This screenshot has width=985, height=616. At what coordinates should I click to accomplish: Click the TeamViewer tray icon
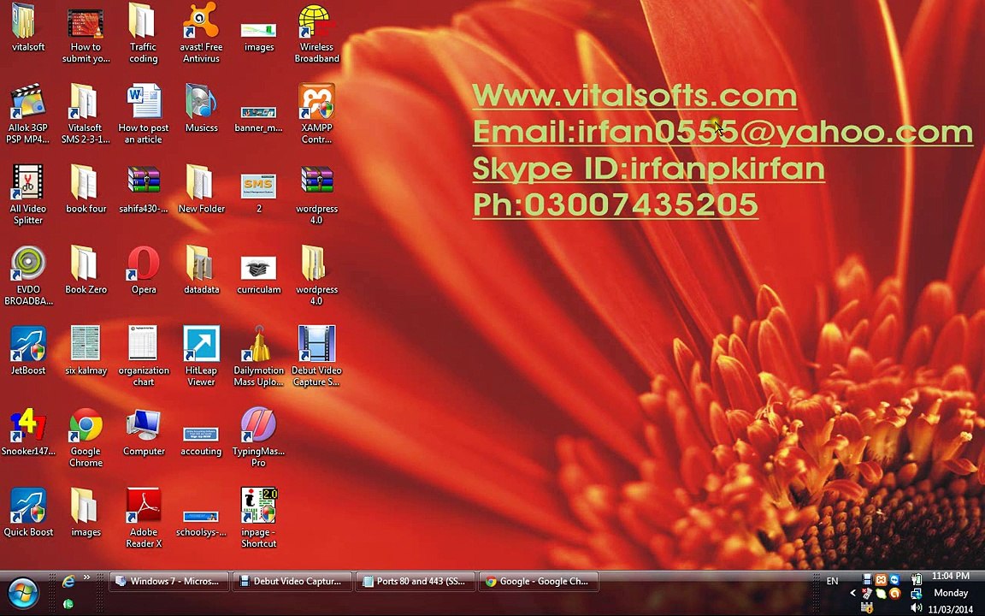click(894, 579)
